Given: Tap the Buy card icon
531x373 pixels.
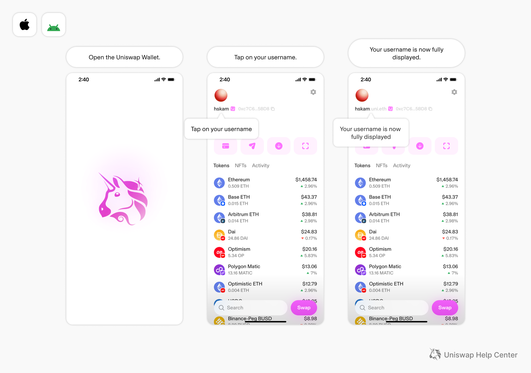Looking at the screenshot, I should click(225, 148).
